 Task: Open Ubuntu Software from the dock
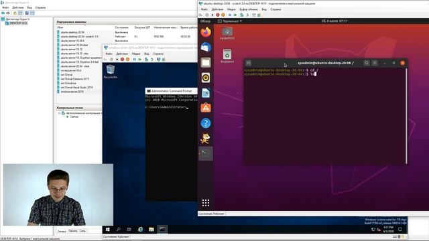(206, 108)
